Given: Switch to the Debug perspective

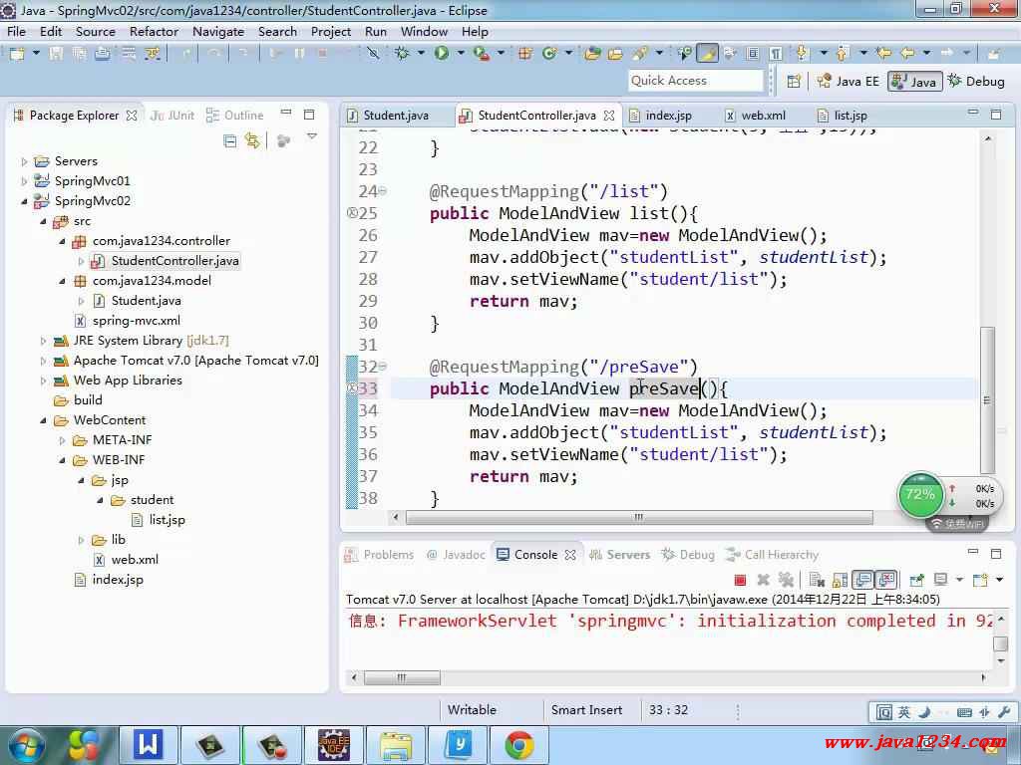Looking at the screenshot, I should [976, 82].
